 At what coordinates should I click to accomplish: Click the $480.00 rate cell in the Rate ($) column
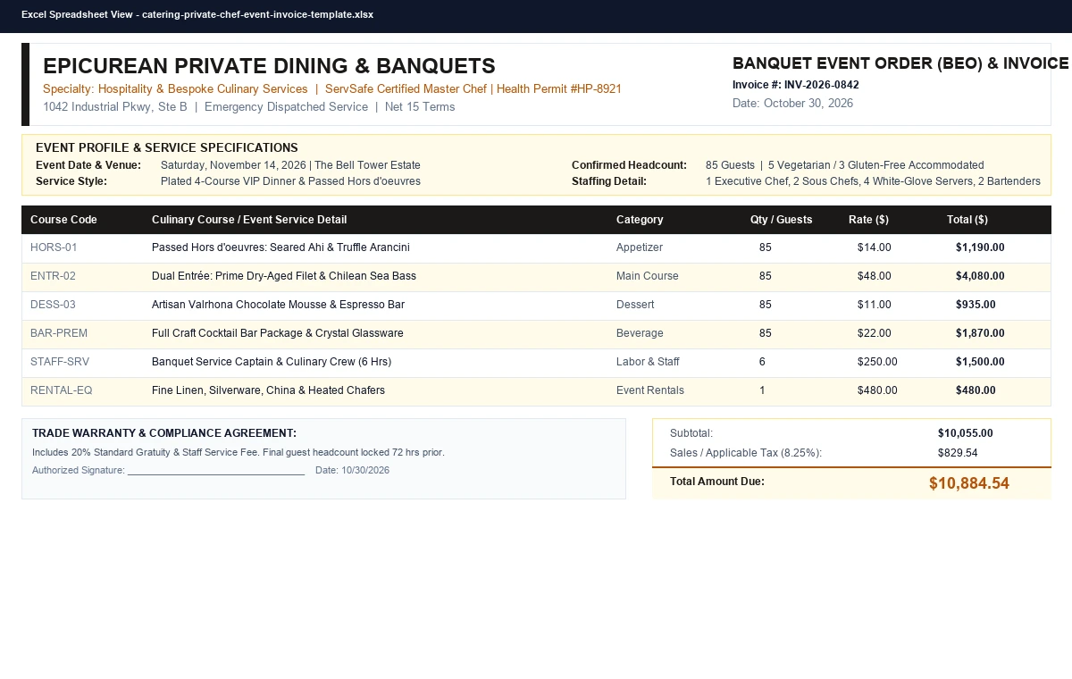tap(877, 390)
